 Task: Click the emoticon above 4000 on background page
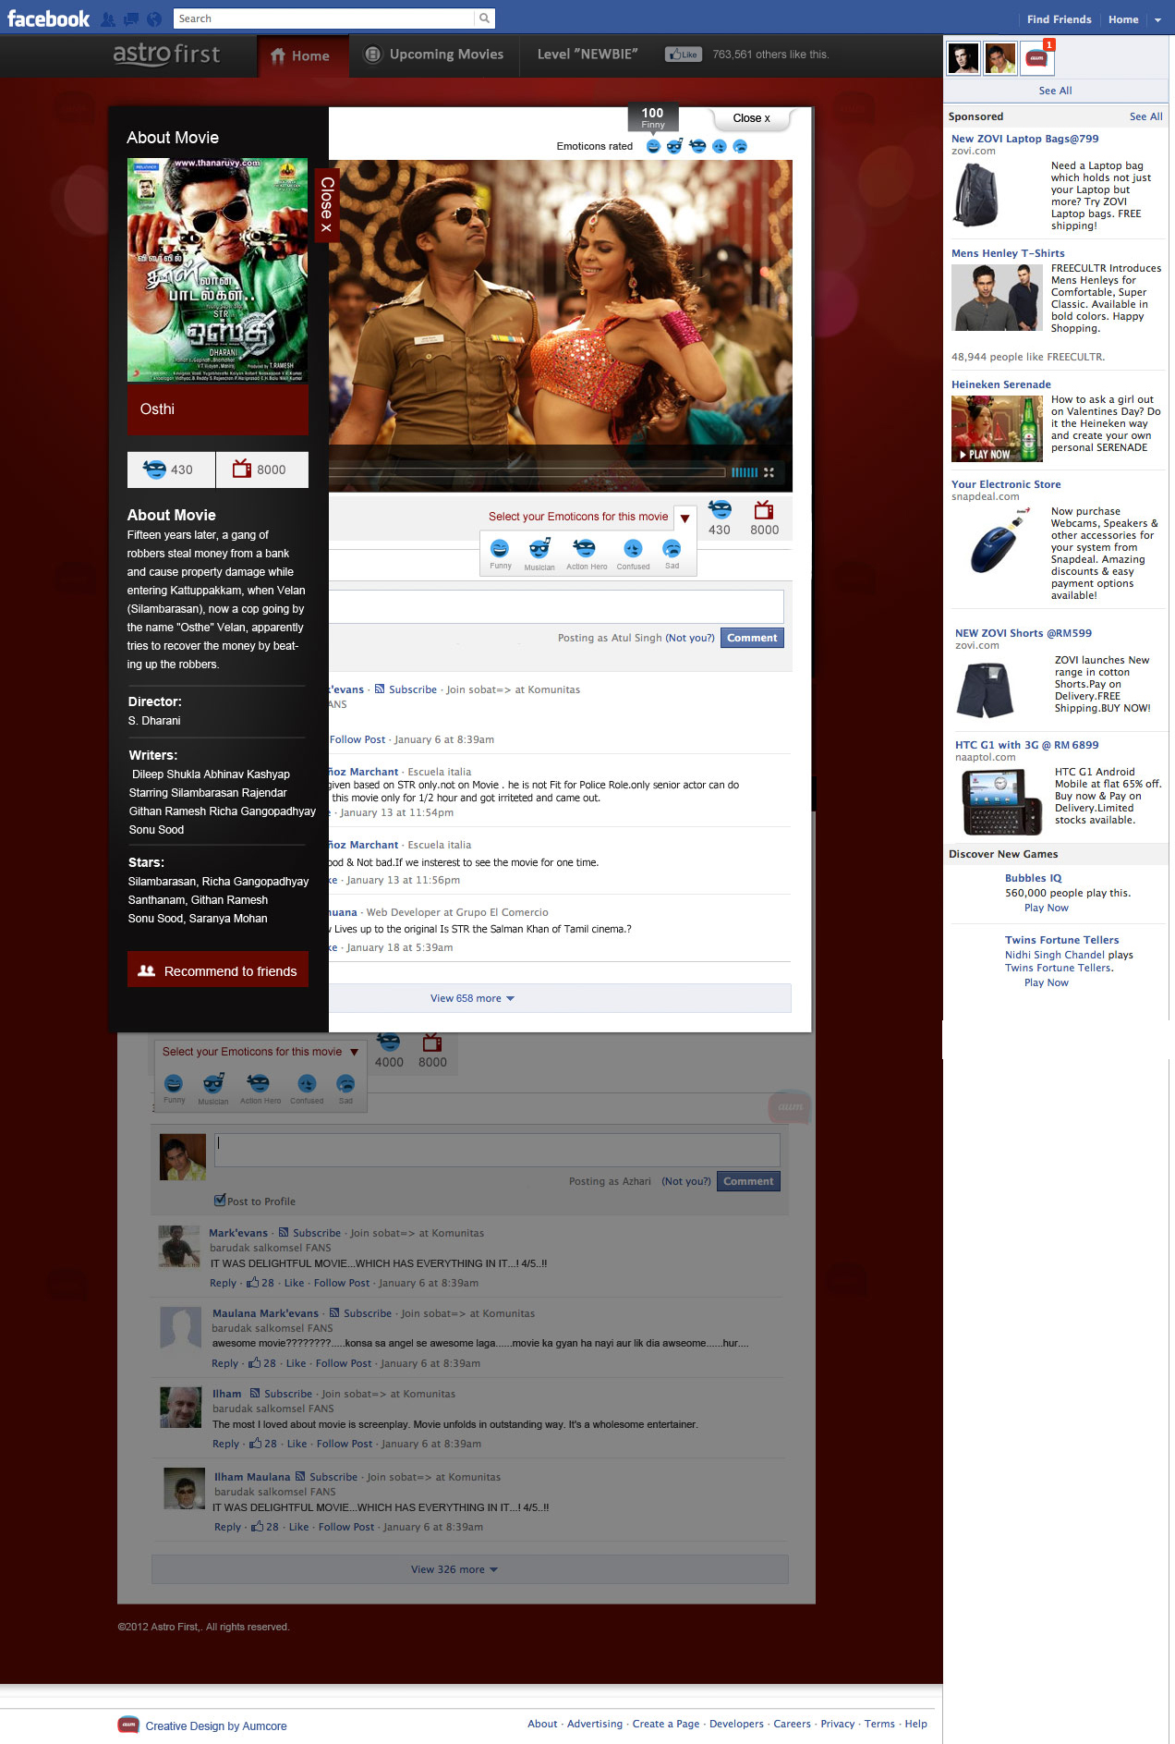[389, 1043]
